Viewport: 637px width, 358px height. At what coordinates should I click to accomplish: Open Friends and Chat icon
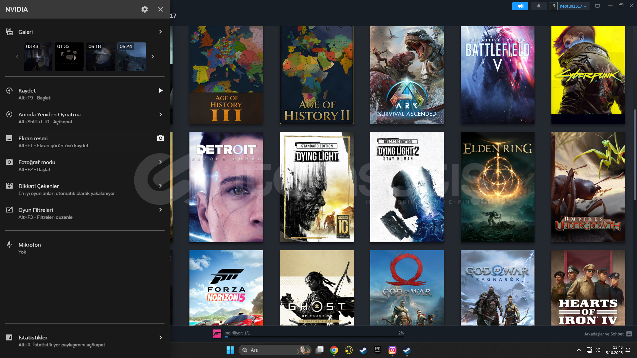(x=629, y=334)
